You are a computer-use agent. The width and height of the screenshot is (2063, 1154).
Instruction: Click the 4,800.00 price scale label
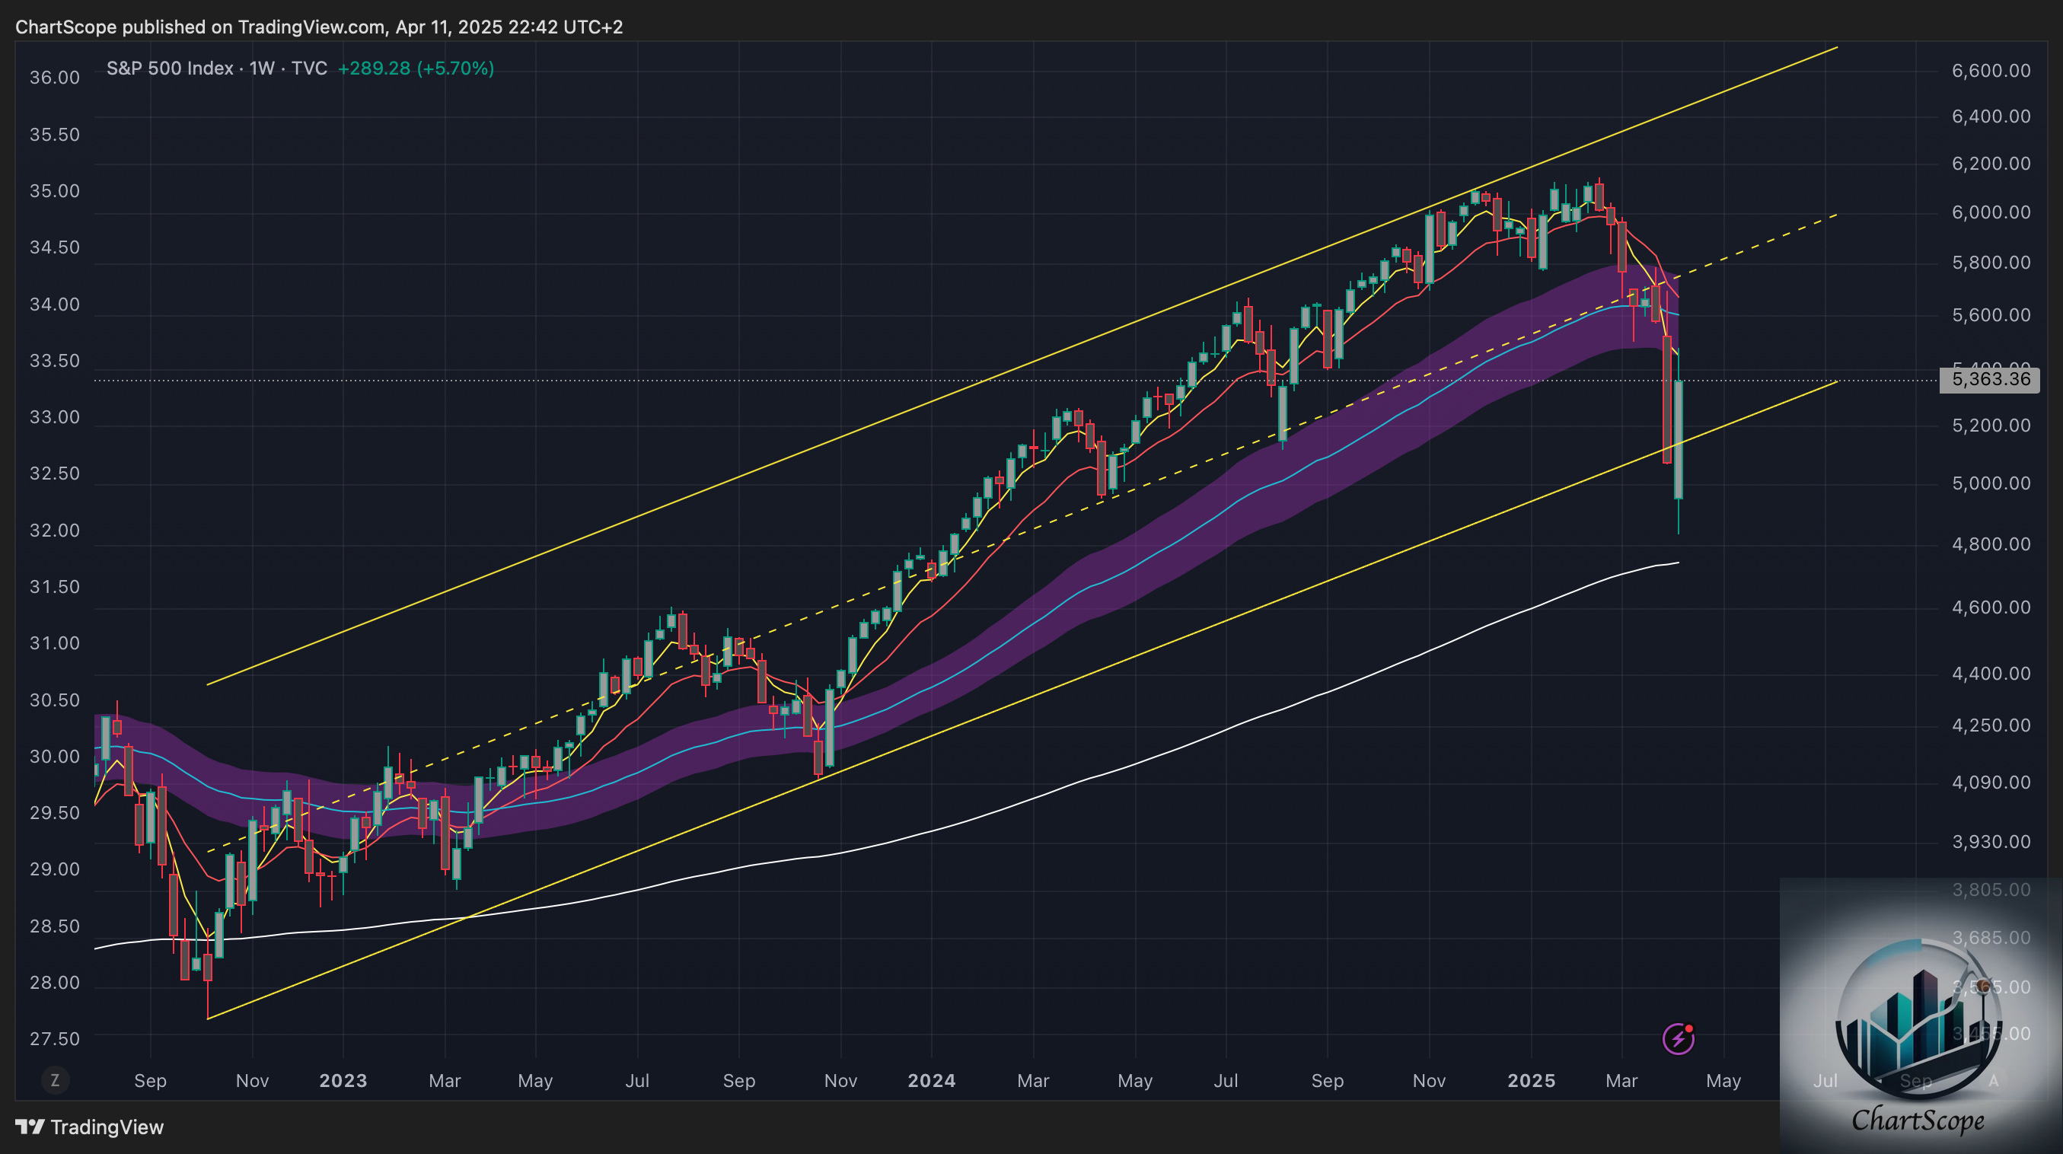pyautogui.click(x=1991, y=544)
